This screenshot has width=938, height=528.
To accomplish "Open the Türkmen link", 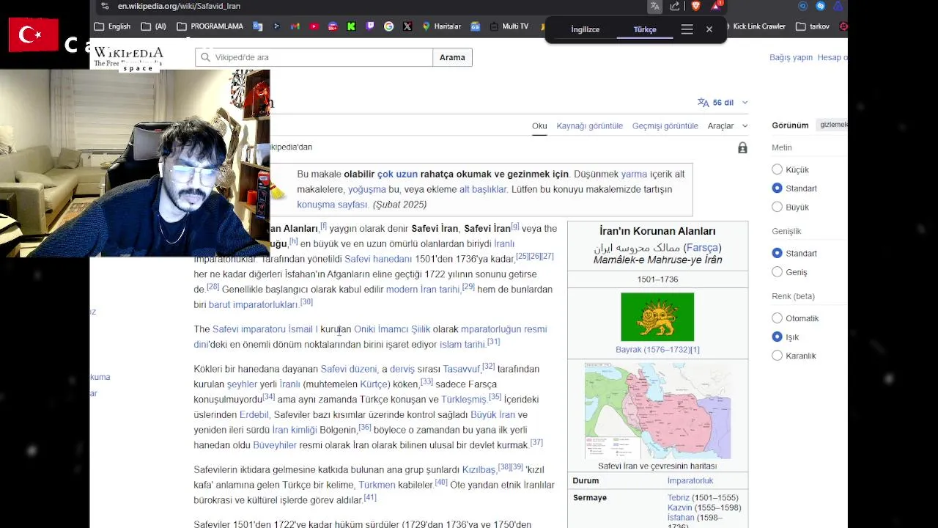I will click(377, 485).
